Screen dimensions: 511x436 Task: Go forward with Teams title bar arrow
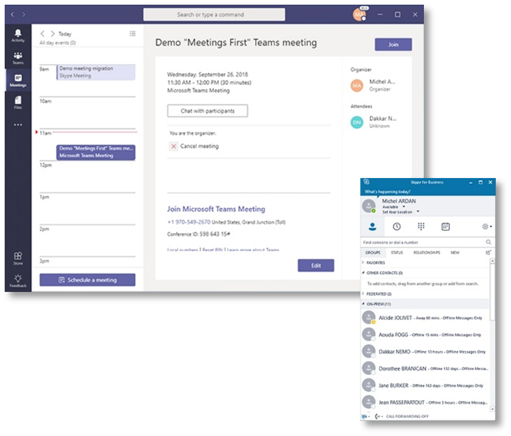coord(24,15)
